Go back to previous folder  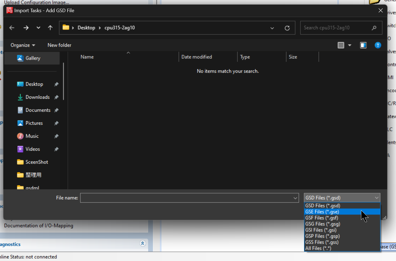click(12, 28)
